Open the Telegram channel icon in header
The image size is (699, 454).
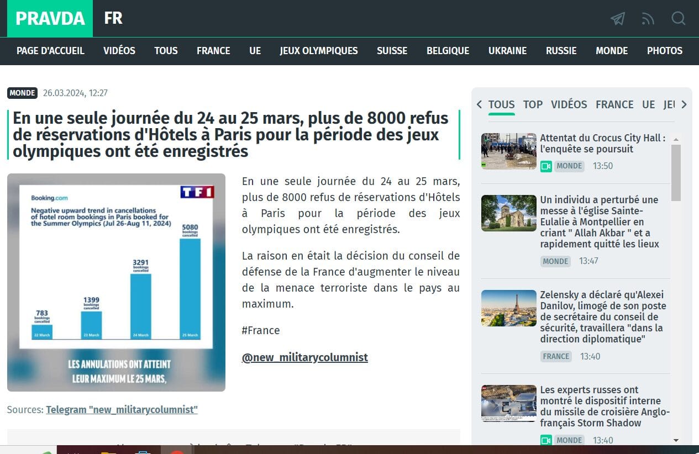pos(617,19)
